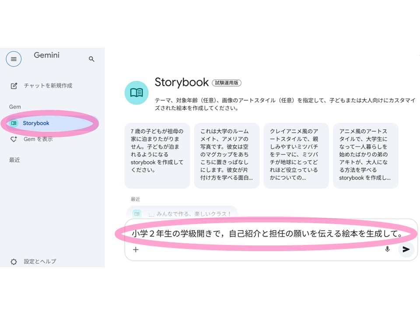Image resolution: width=420 pixels, height=315 pixels.
Task: Click the plus icon to attach content
Action: pos(136,249)
